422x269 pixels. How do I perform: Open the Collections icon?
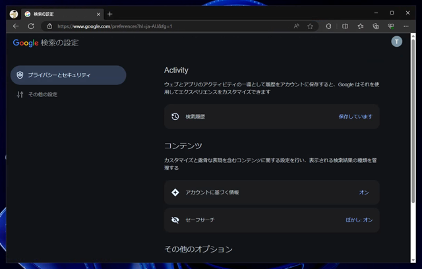click(376, 26)
